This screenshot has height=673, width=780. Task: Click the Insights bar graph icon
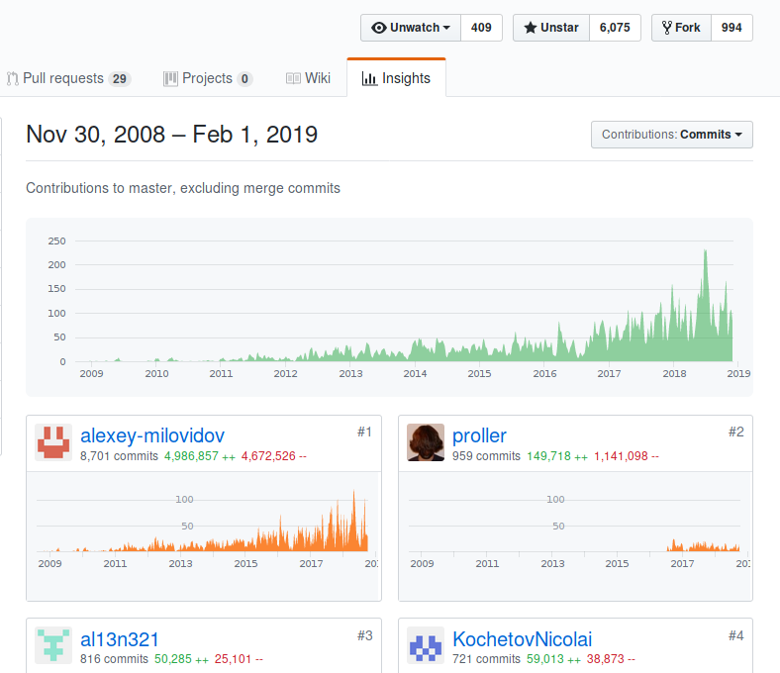coord(369,78)
